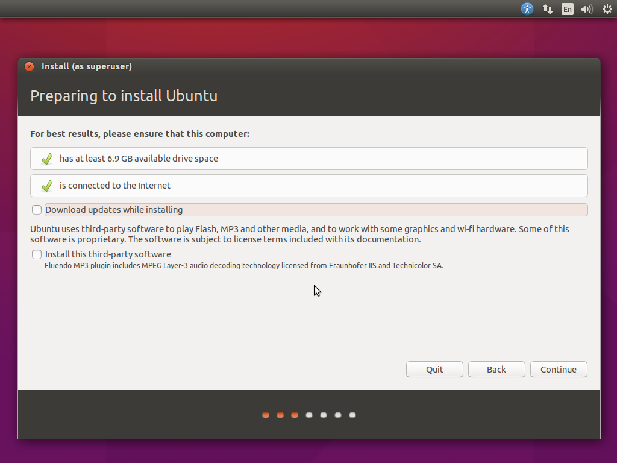The width and height of the screenshot is (617, 463).
Task: Click the Back button
Action: coord(496,369)
